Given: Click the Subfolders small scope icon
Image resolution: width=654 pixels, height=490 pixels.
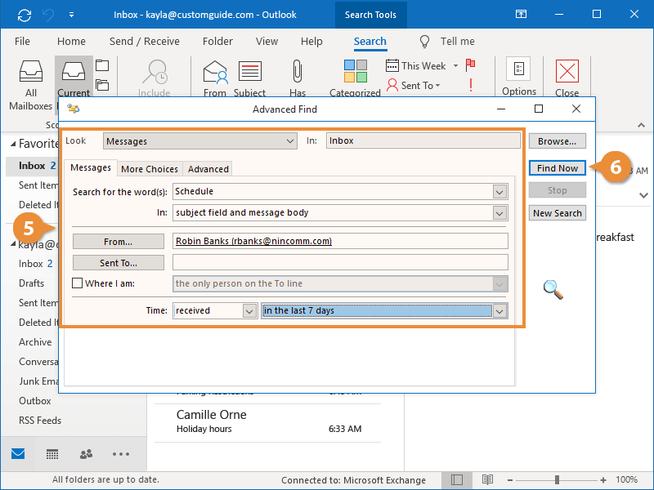Looking at the screenshot, I should tap(102, 85).
